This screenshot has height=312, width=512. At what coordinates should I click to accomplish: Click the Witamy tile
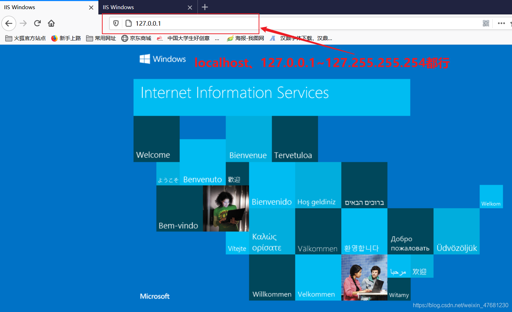point(399,289)
